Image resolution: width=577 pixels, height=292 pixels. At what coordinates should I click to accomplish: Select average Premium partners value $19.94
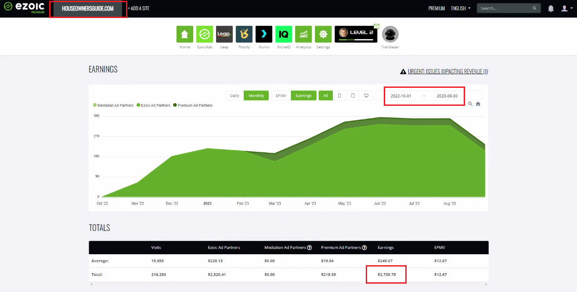[328, 261]
